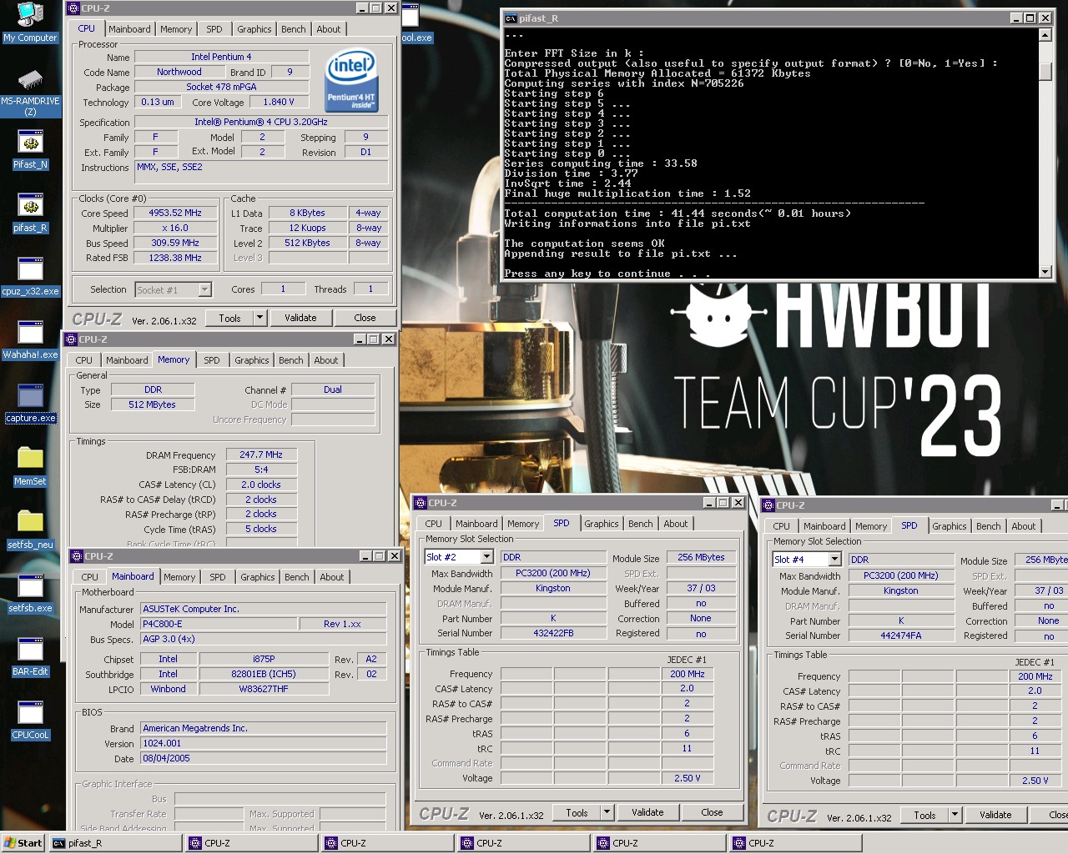Open Graphics tab in CPU-Z Memory window
The height and width of the screenshot is (854, 1068).
click(252, 360)
